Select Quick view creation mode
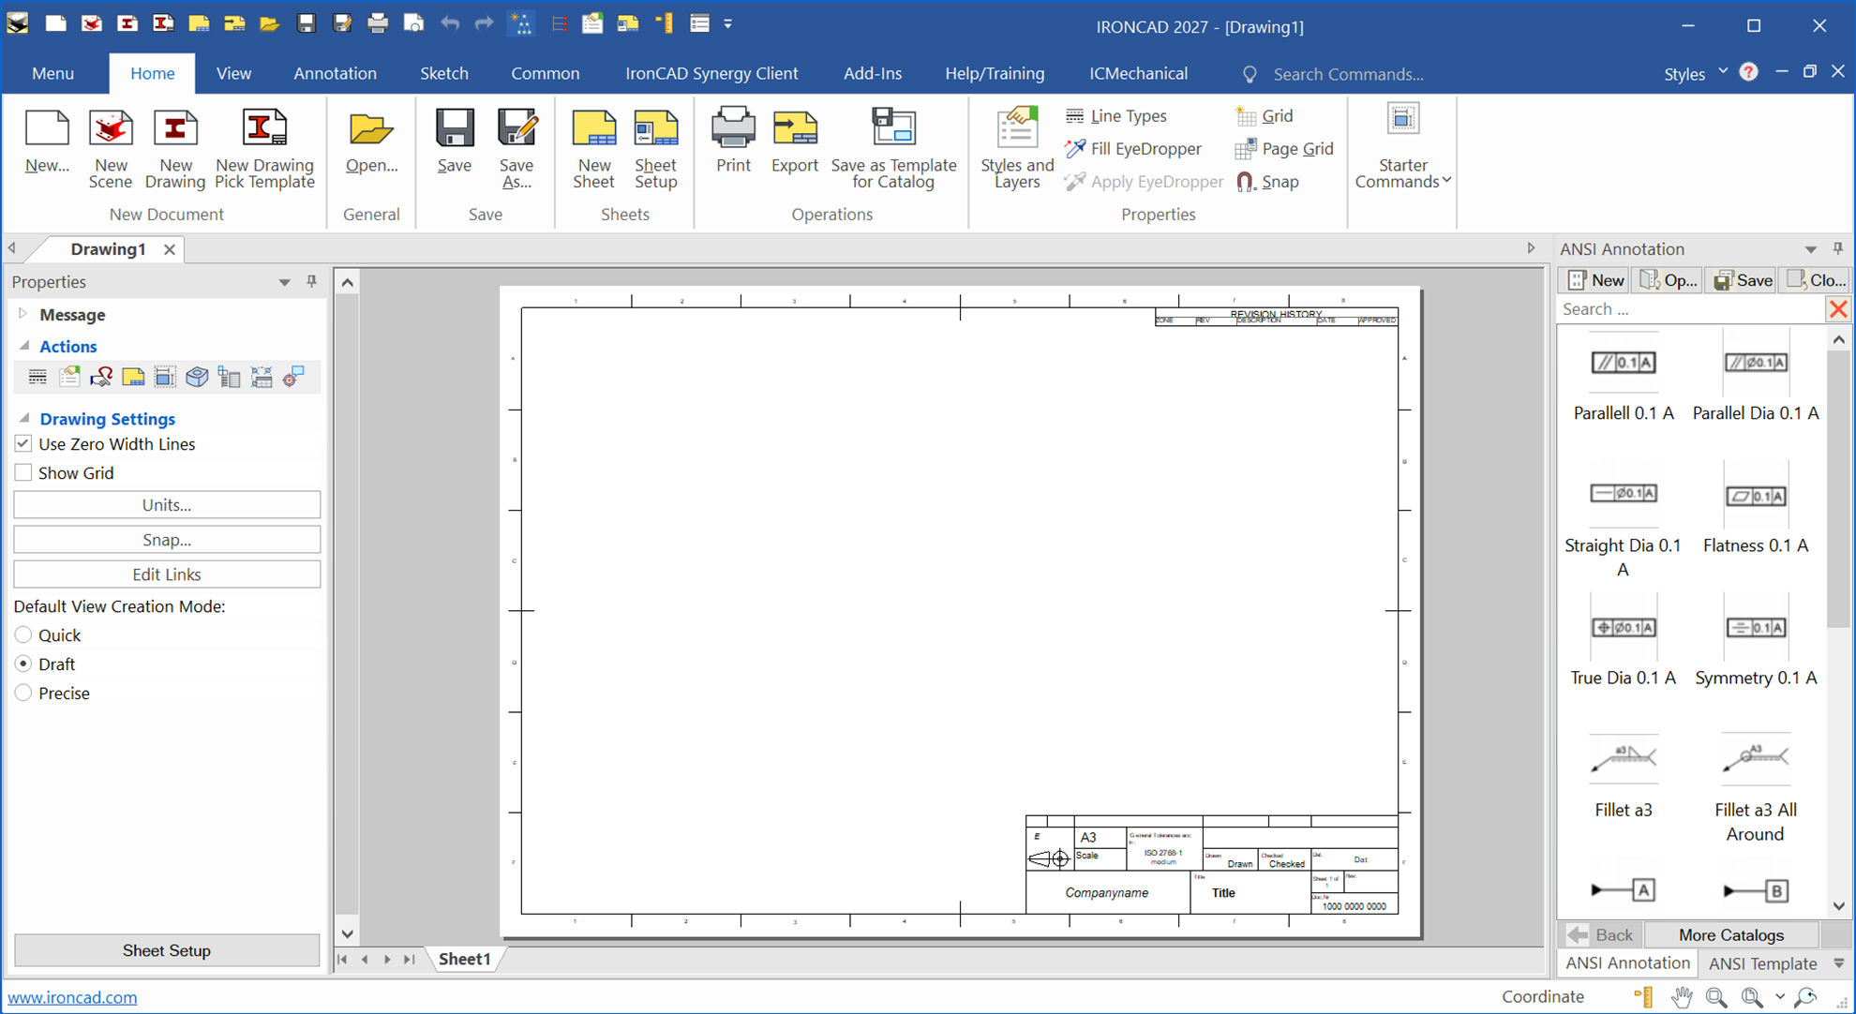1856x1014 pixels. [x=23, y=634]
